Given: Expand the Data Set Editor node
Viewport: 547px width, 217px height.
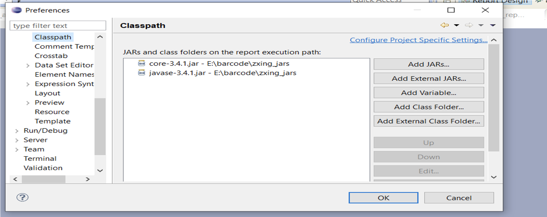Looking at the screenshot, I should pos(28,65).
